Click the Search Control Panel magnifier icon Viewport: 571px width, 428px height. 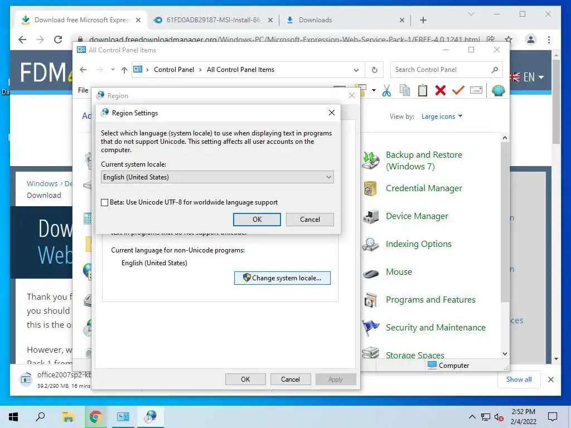495,70
